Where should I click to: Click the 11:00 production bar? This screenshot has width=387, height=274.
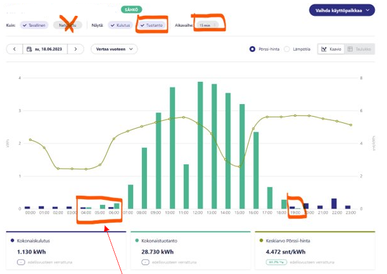point(186,186)
